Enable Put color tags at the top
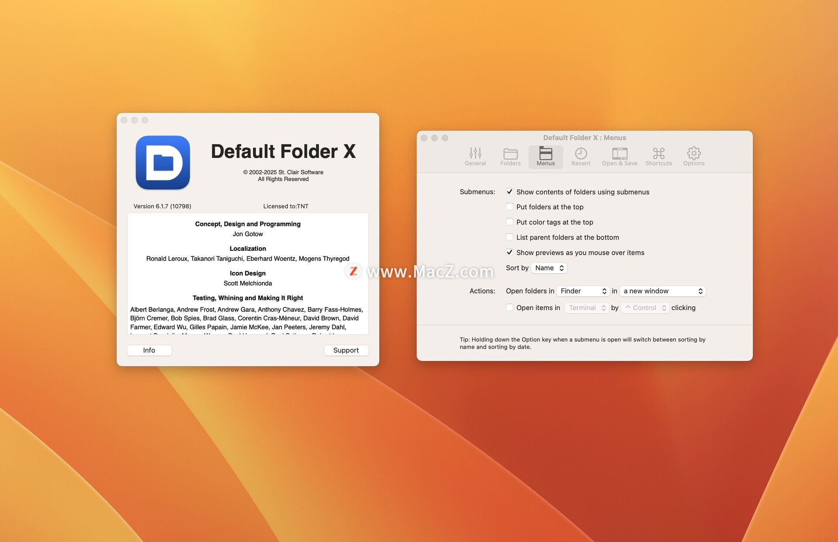The width and height of the screenshot is (838, 542). point(509,222)
